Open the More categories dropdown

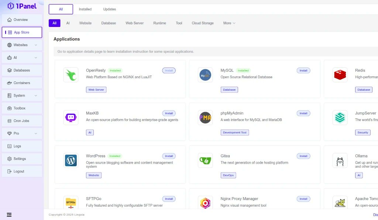pyautogui.click(x=229, y=23)
